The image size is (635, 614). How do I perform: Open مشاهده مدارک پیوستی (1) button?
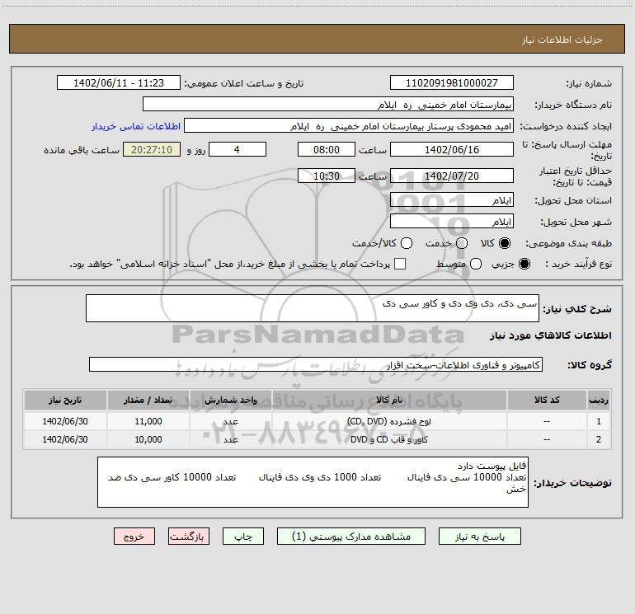pyautogui.click(x=351, y=537)
